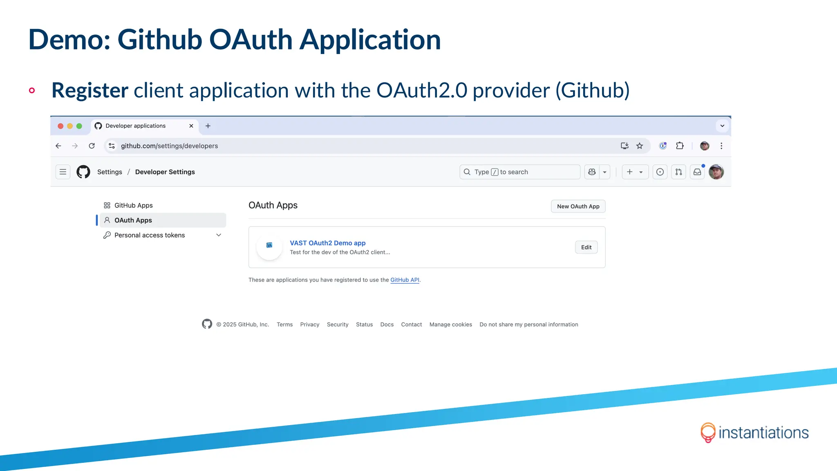Screen dimensions: 837x471
Task: Click the browser forward arrow
Action: 75,146
